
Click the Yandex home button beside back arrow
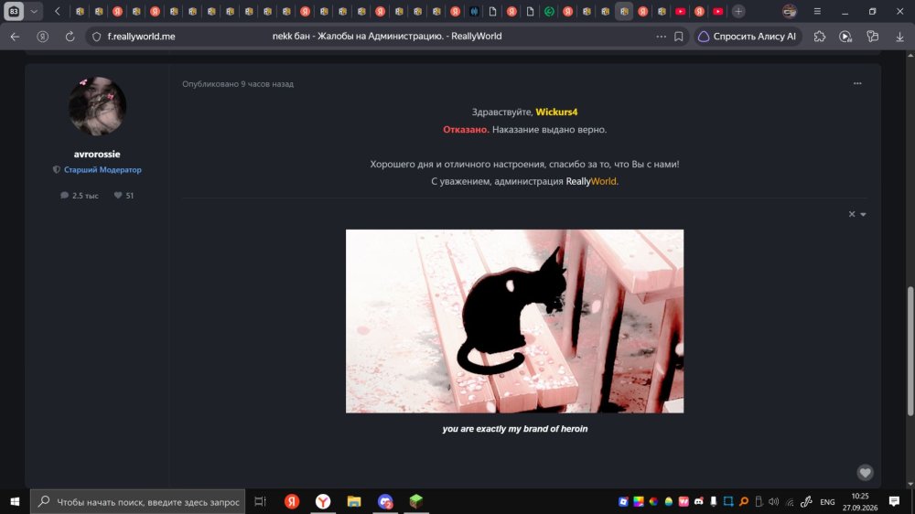43,37
